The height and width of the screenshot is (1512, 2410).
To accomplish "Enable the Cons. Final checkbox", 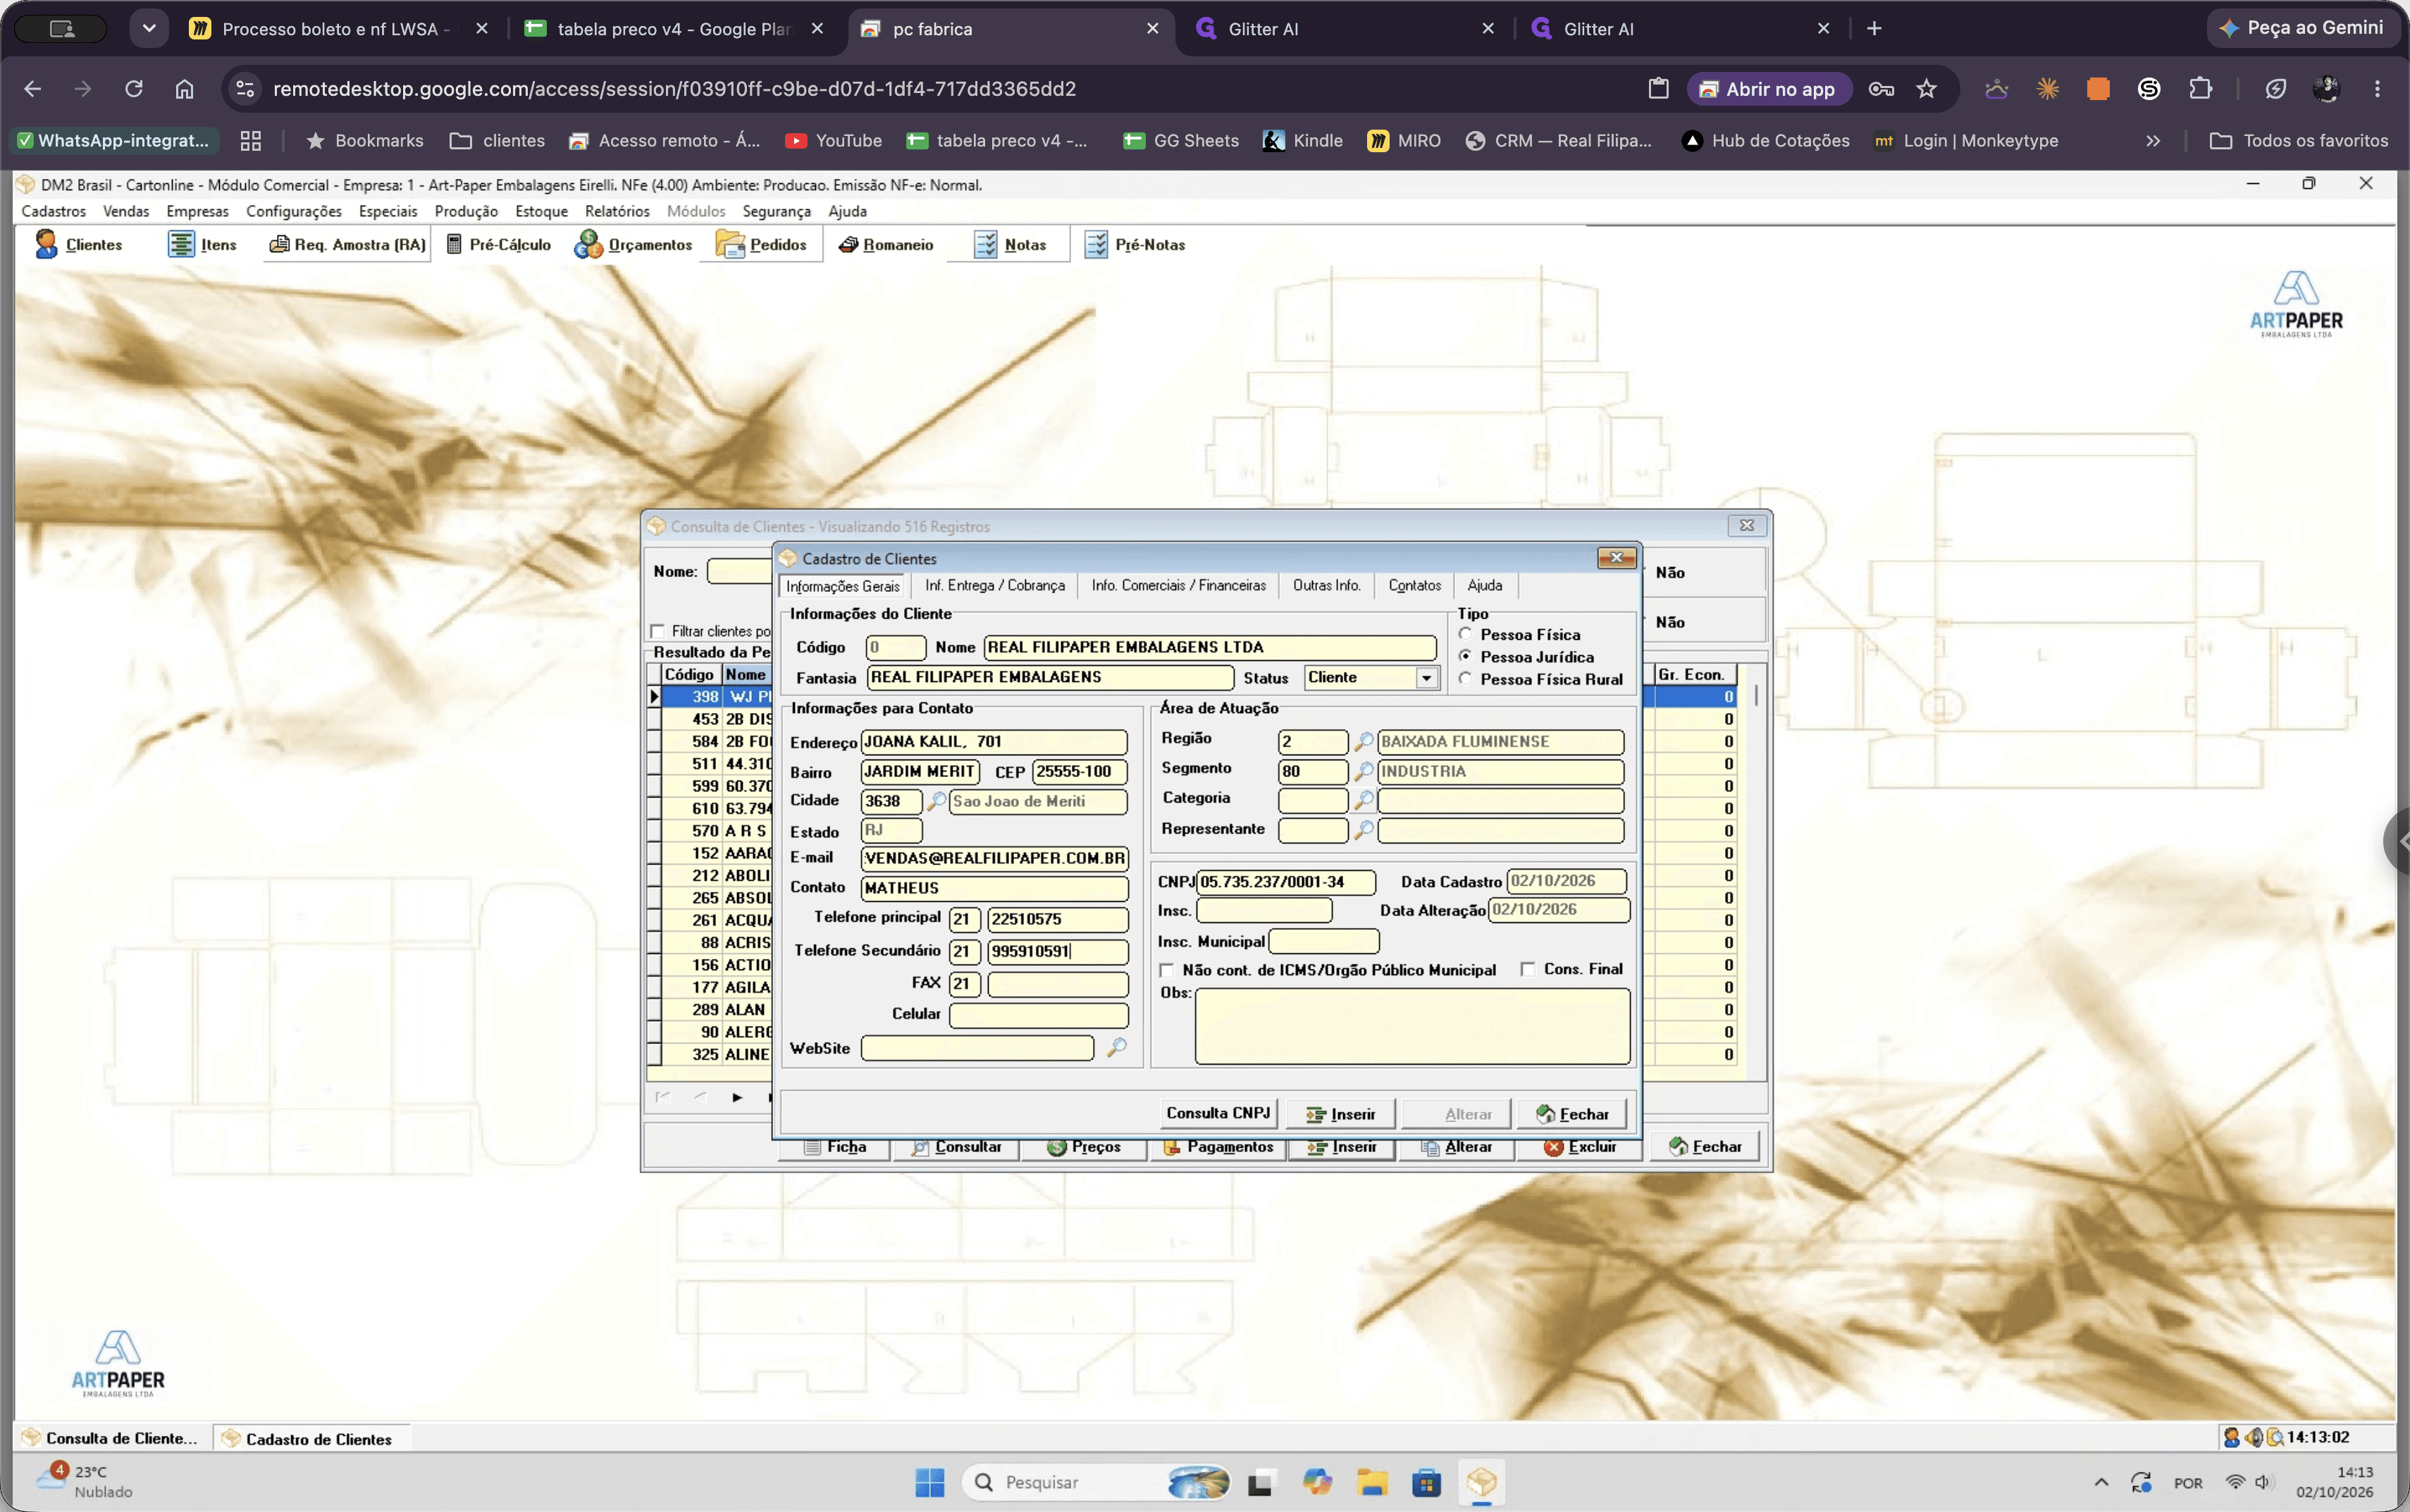I will tap(1528, 969).
